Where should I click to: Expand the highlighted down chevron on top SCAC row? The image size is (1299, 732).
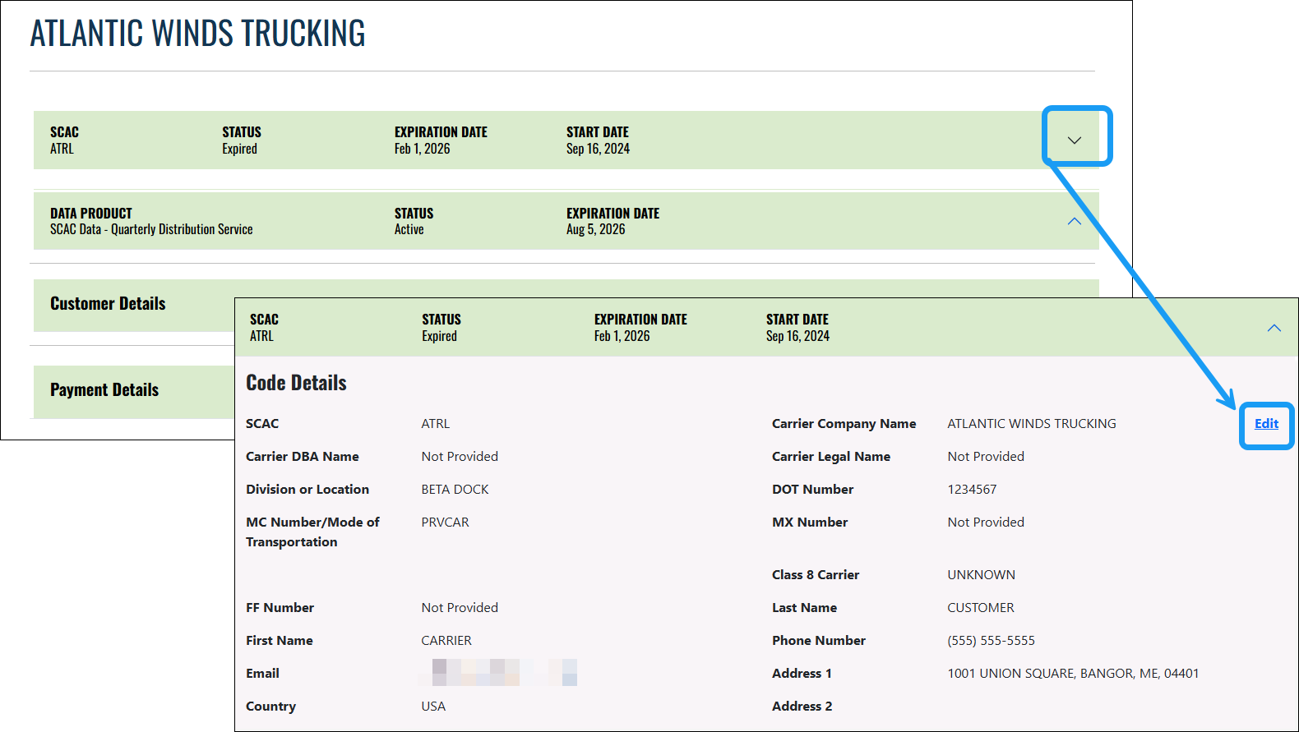point(1074,140)
